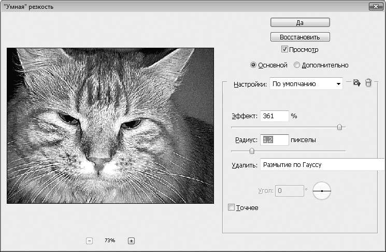This screenshot has height=252, width=386.
Task: Select the Дополнительно radio button
Action: [x=297, y=65]
